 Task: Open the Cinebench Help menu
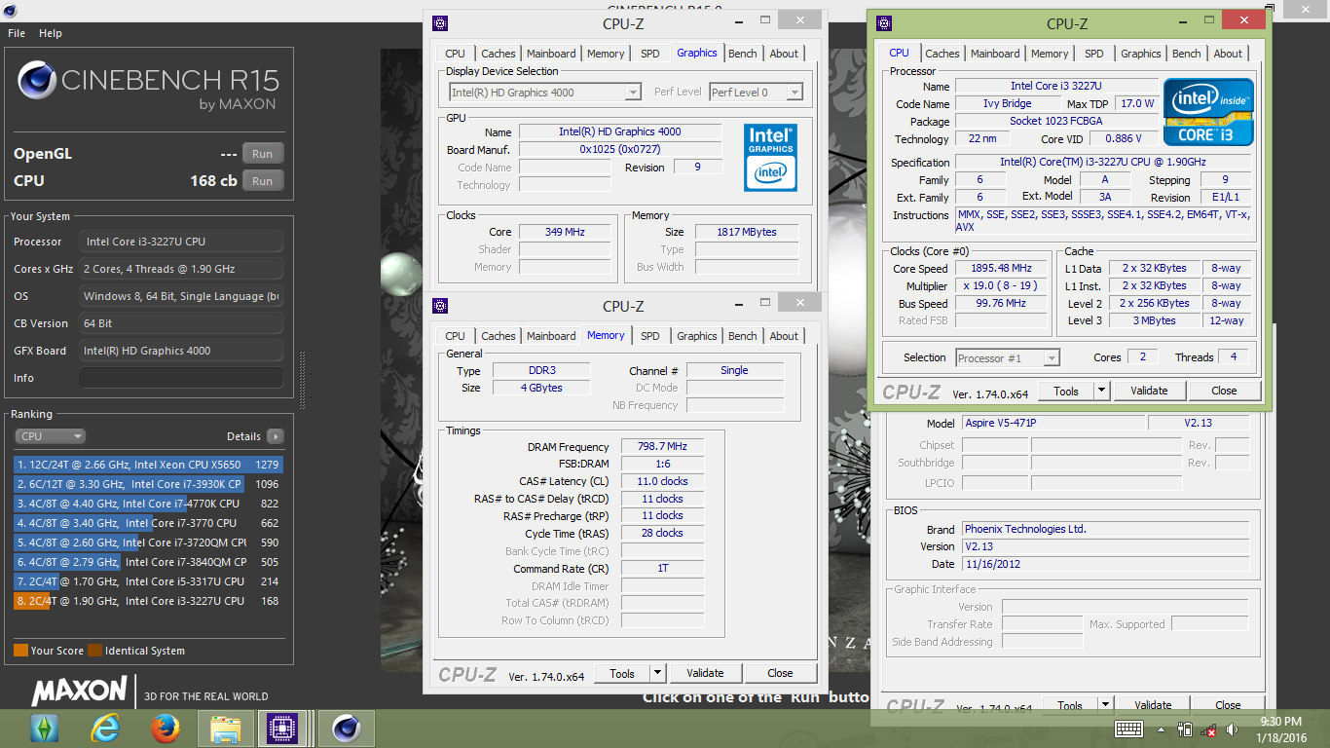(51, 33)
